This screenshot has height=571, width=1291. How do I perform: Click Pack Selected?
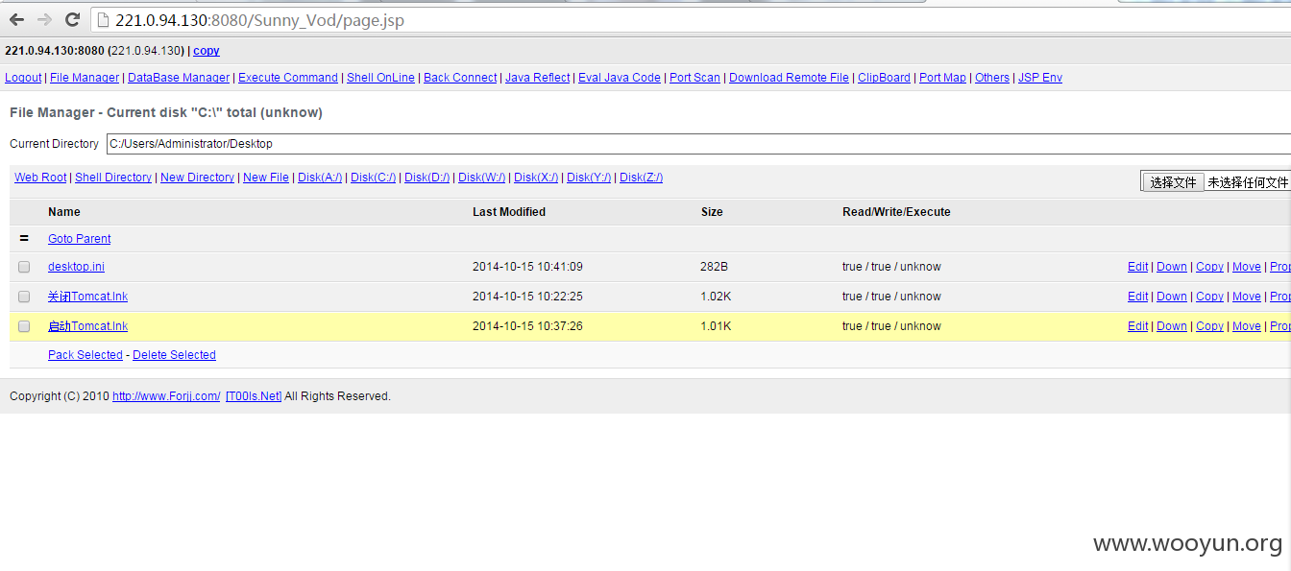85,355
